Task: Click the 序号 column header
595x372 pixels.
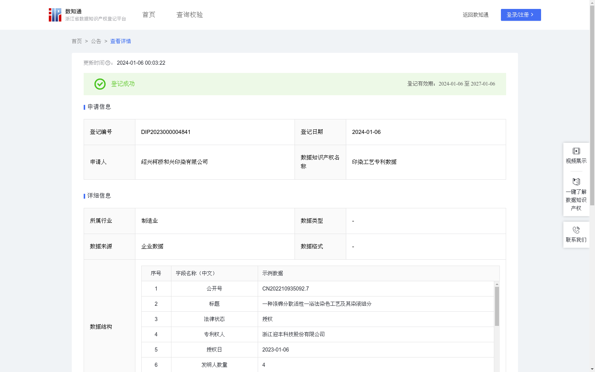Action: (x=156, y=273)
